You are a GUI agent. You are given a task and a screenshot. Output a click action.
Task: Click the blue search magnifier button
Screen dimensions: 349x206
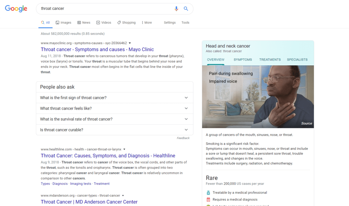pyautogui.click(x=186, y=9)
